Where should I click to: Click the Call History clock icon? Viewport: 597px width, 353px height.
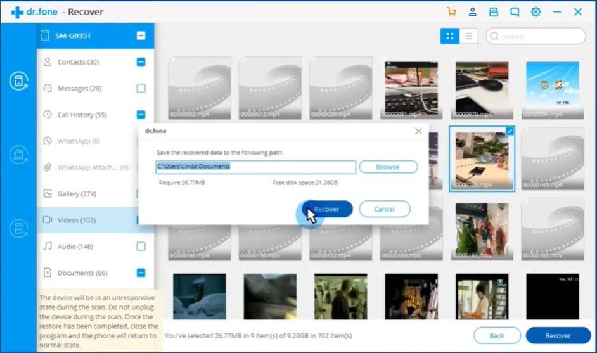[48, 114]
